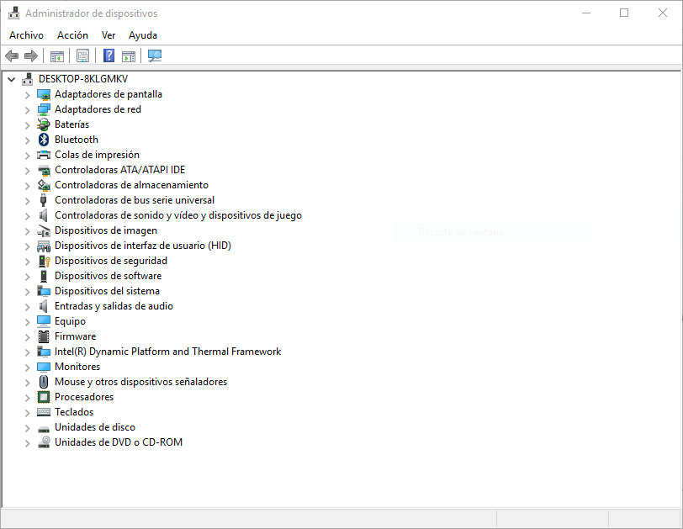The width and height of the screenshot is (683, 529).
Task: Expand the Unidades de disco category
Action: (x=27, y=427)
